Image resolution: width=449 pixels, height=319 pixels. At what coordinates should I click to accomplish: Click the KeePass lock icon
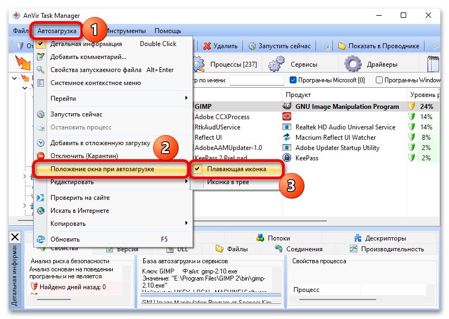pos(287,158)
